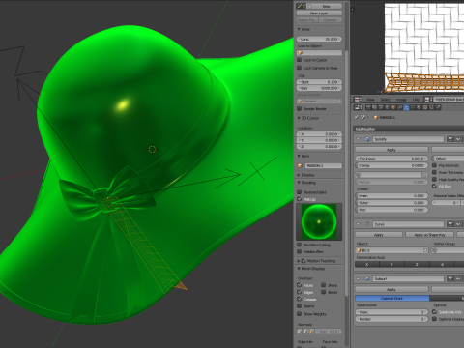Open the Texture properties tab icon
The image size is (464, 348).
[425, 107]
